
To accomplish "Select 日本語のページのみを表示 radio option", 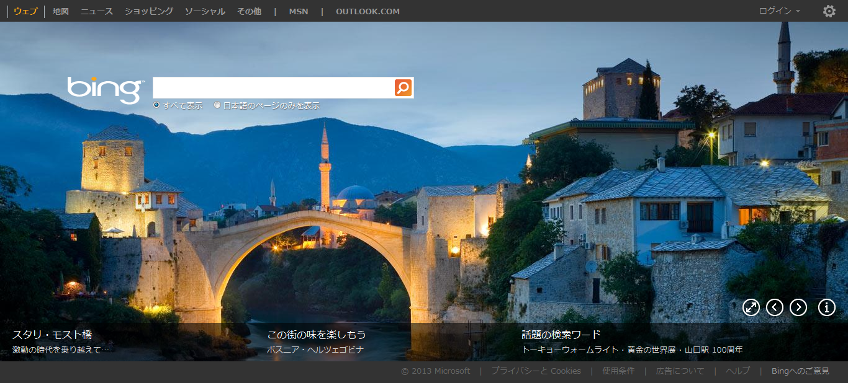I will 217,105.
